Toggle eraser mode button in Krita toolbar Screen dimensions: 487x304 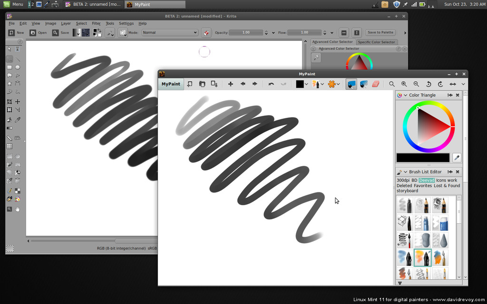click(206, 33)
